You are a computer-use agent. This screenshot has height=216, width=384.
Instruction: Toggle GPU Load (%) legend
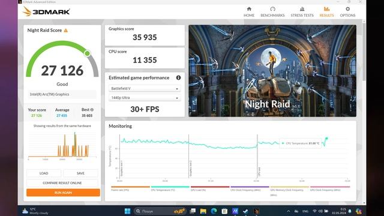(210, 188)
